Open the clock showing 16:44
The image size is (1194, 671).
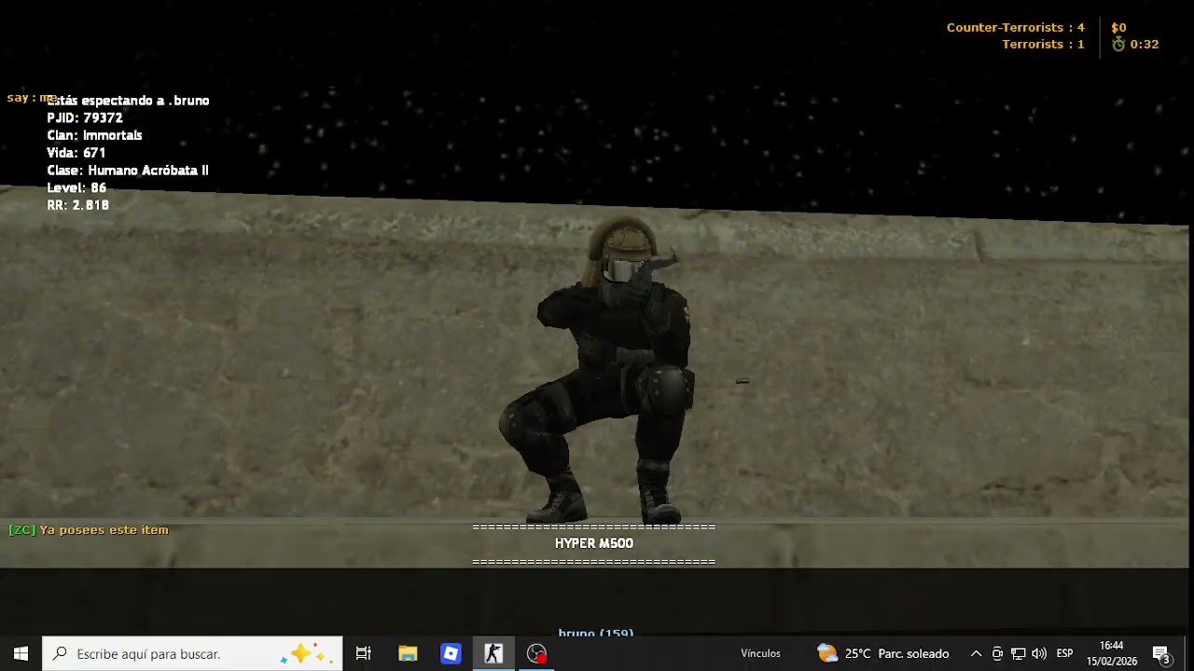[1111, 653]
